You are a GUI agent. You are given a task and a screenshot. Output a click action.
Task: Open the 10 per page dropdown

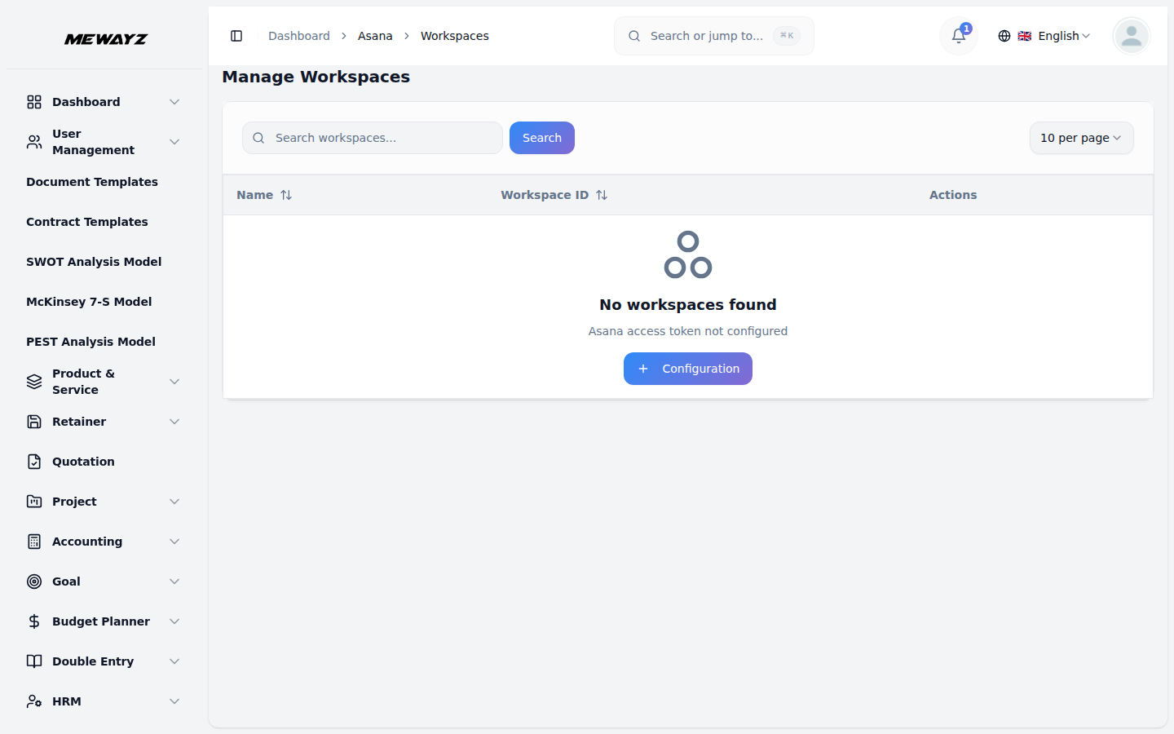coord(1081,138)
